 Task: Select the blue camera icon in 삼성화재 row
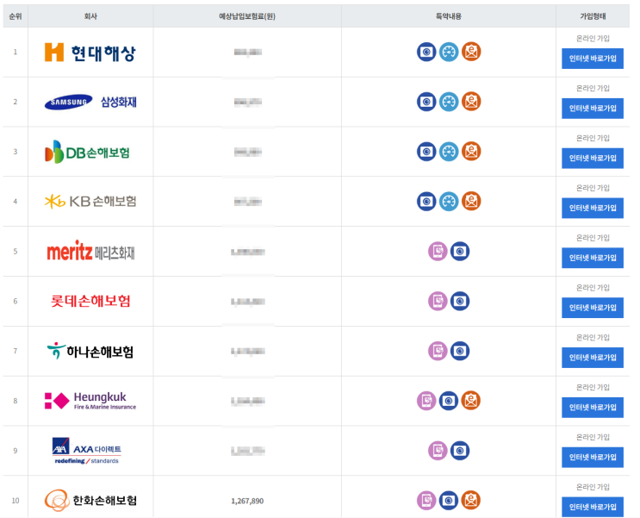(x=426, y=102)
